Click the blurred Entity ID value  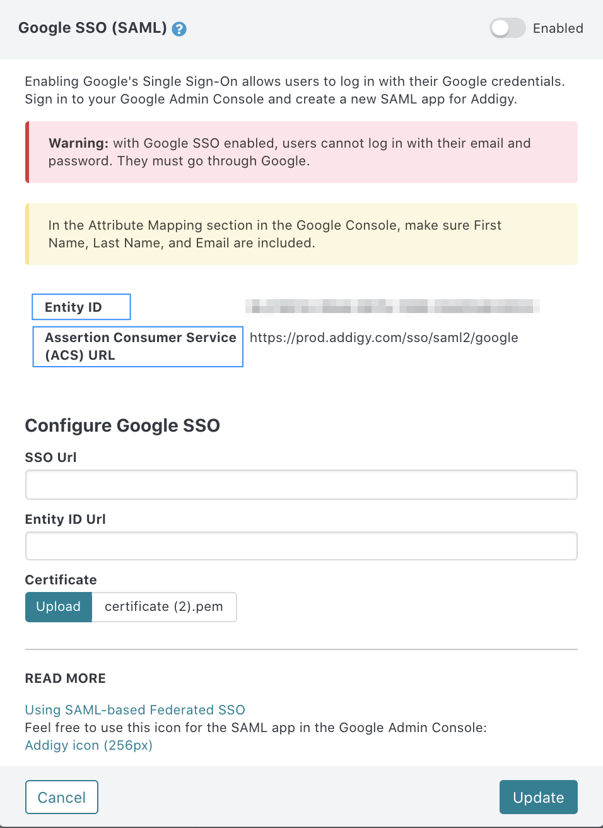coord(392,307)
